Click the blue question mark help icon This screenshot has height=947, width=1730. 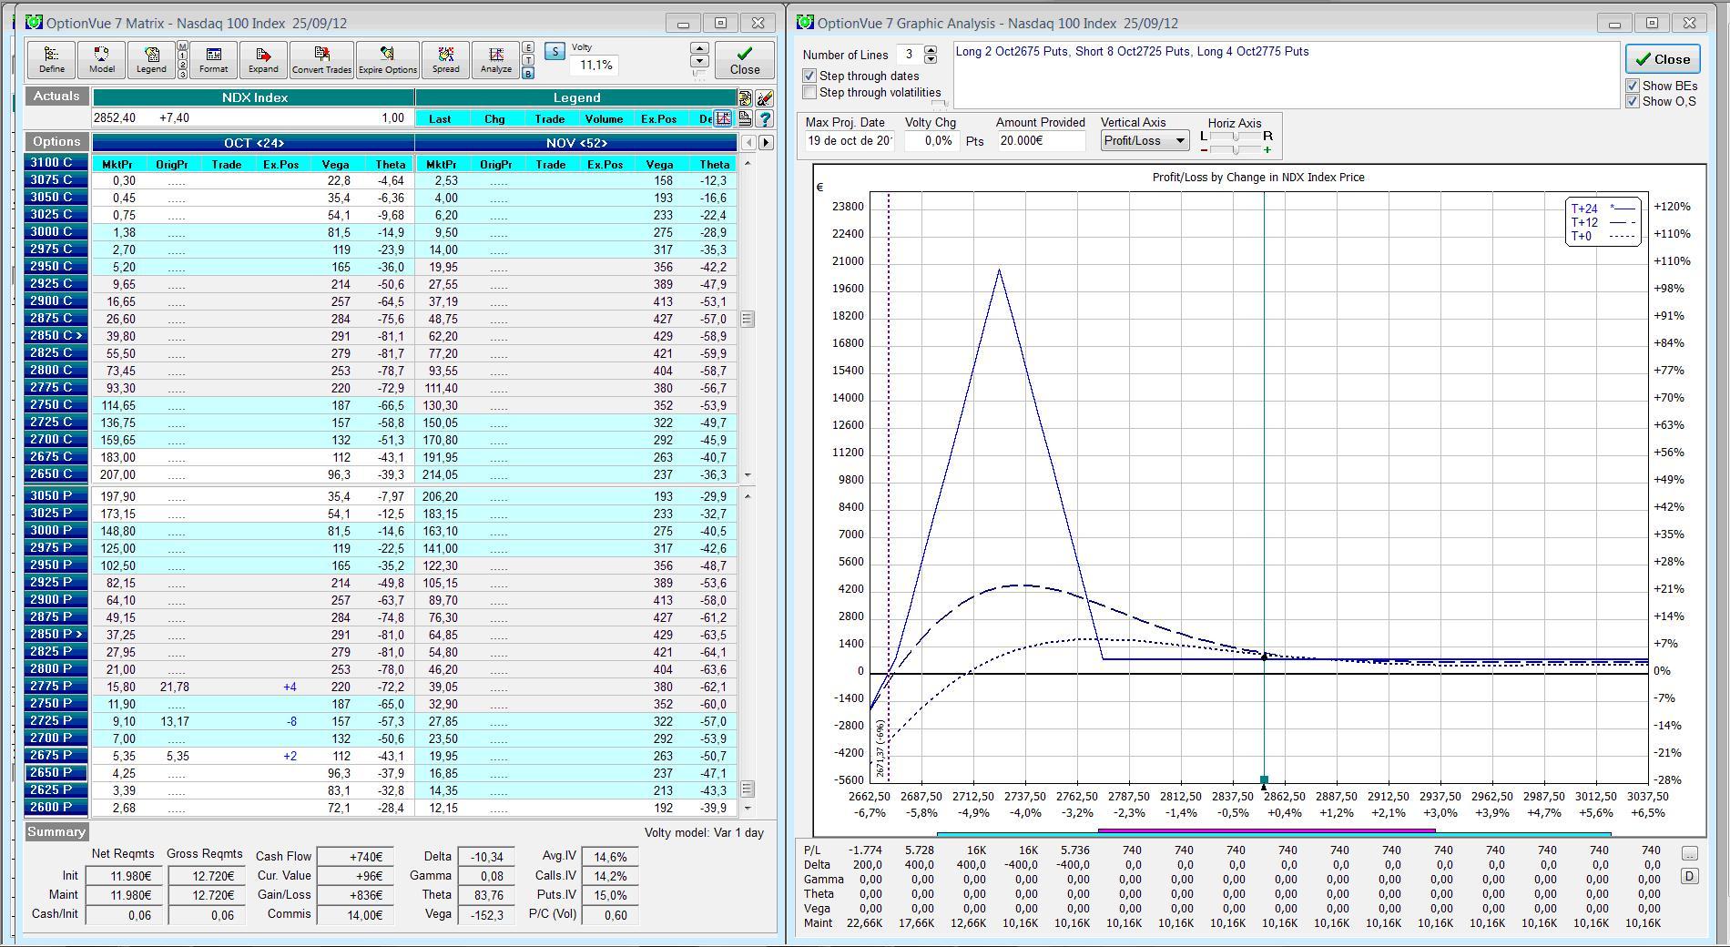pos(765,118)
